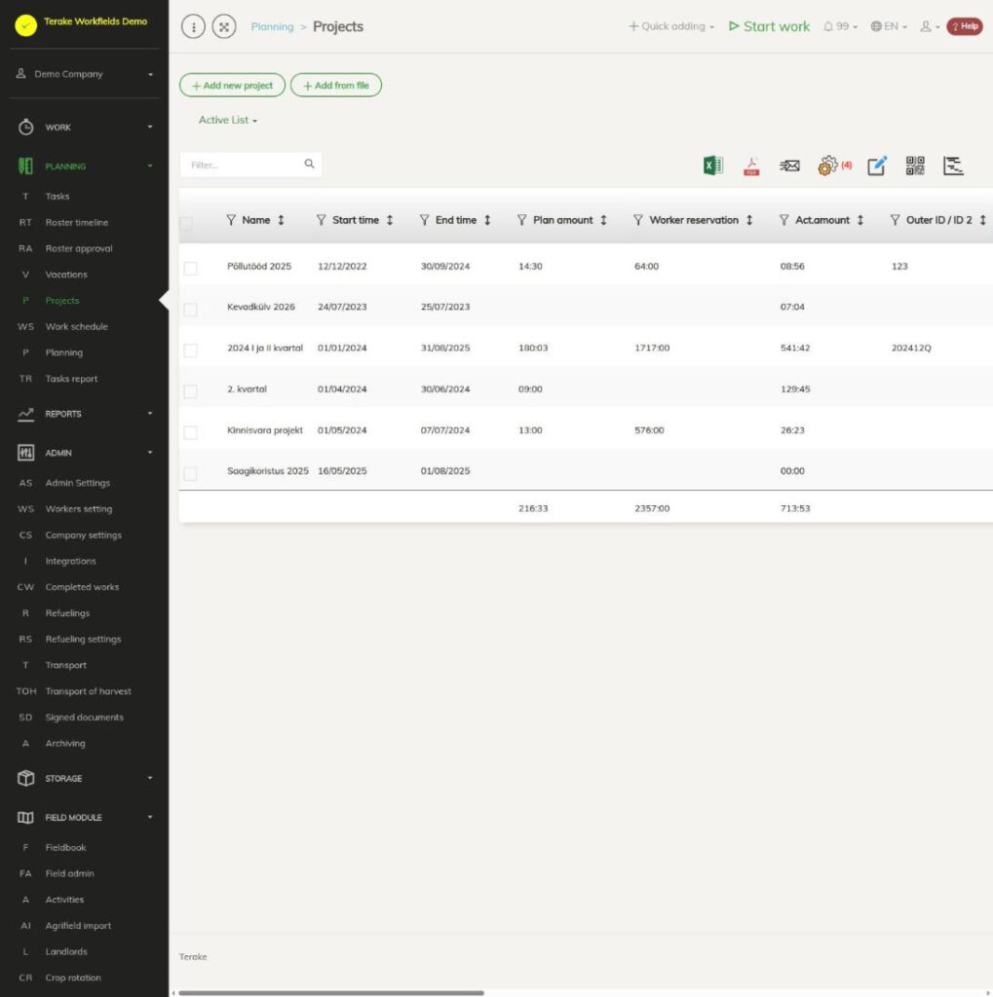This screenshot has height=997, width=993.
Task: Export the projects list to Excel
Action: tap(713, 166)
